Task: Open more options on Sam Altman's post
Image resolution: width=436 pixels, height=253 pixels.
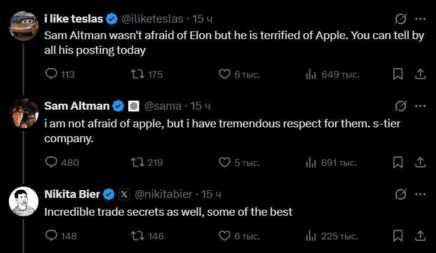Action: point(421,106)
